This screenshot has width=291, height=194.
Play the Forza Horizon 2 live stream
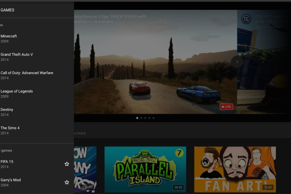pyautogui.click(x=156, y=62)
